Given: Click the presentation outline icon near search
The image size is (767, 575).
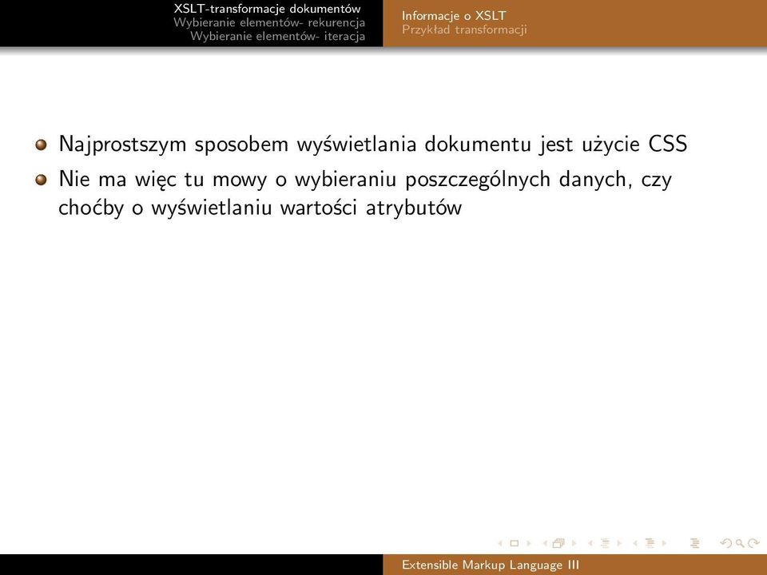Looking at the screenshot, I should tap(694, 543).
